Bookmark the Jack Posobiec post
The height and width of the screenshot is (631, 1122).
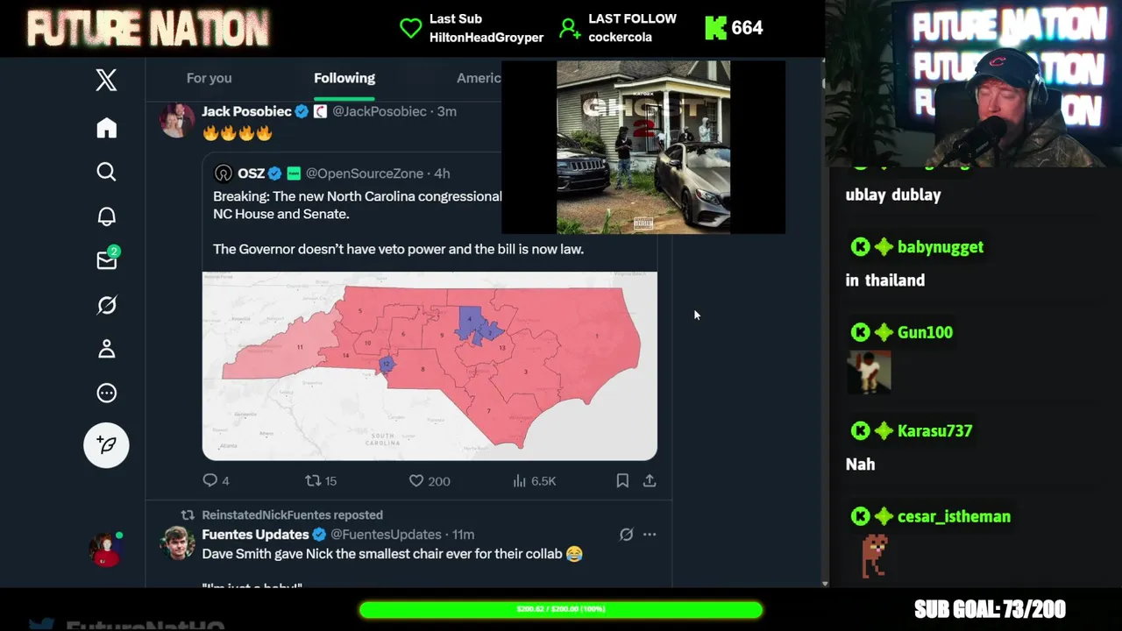622,480
